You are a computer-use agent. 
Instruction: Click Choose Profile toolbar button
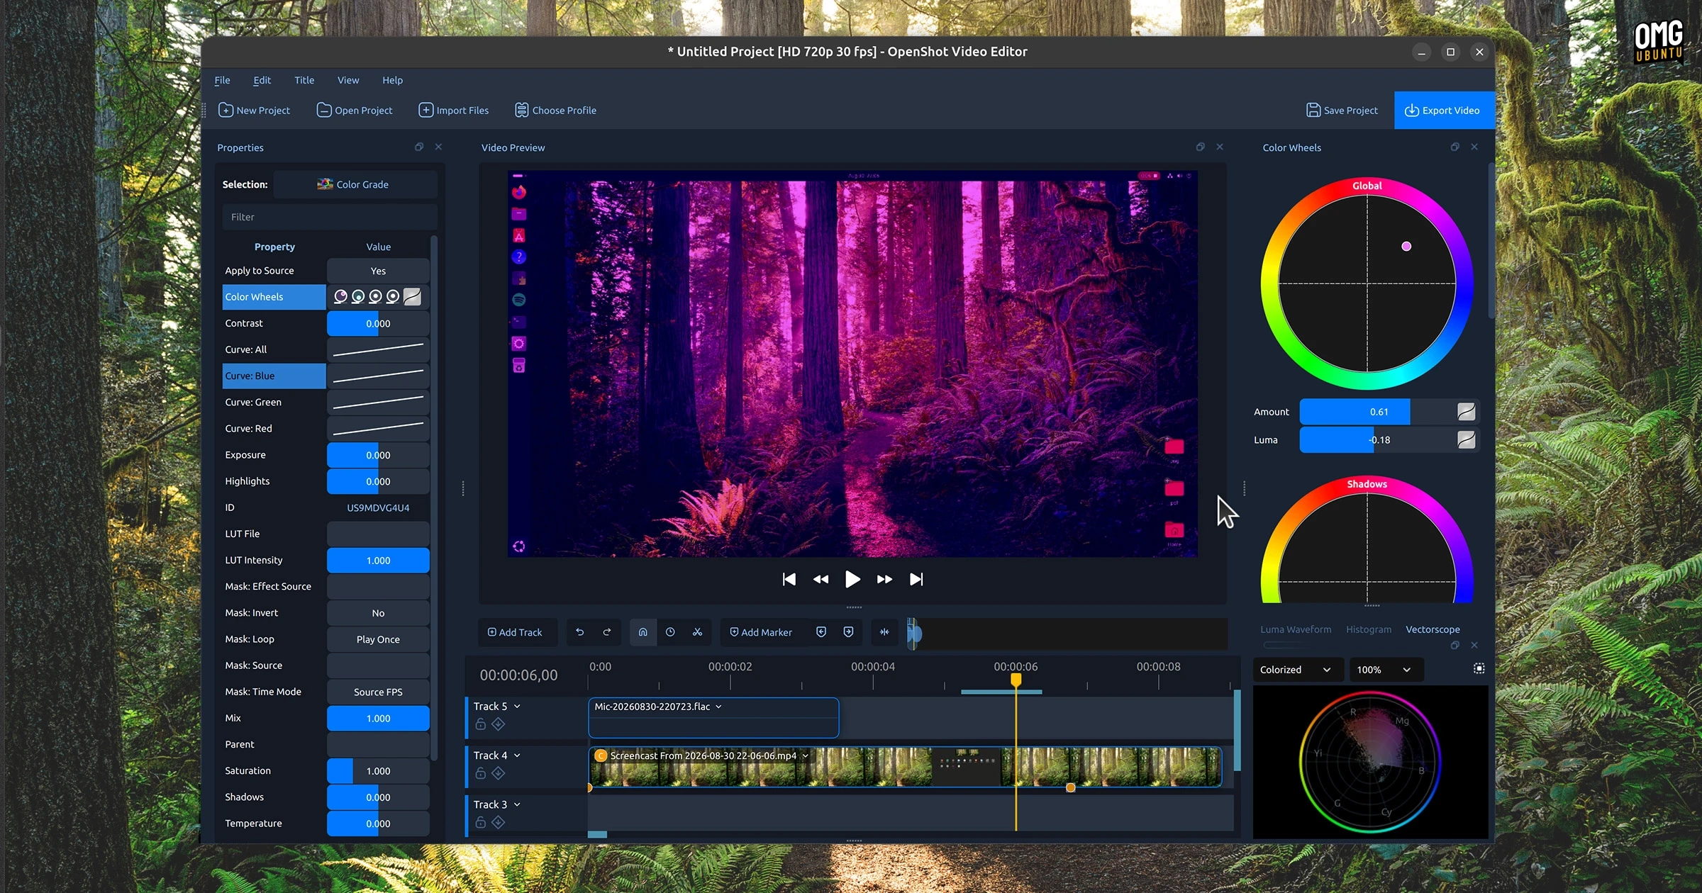point(555,110)
